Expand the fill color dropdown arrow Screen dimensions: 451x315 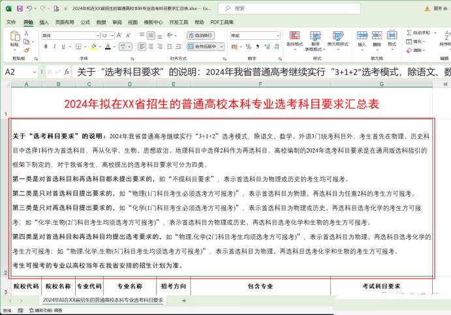point(100,46)
